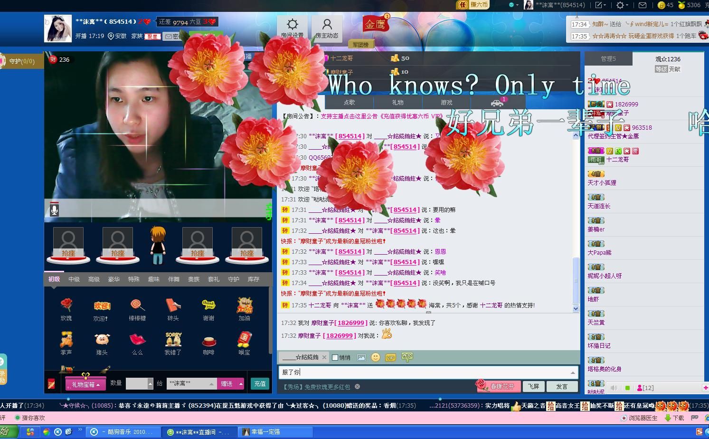Open the gift recipient **沫离** dropdown
The image size is (709, 439).
click(x=191, y=383)
